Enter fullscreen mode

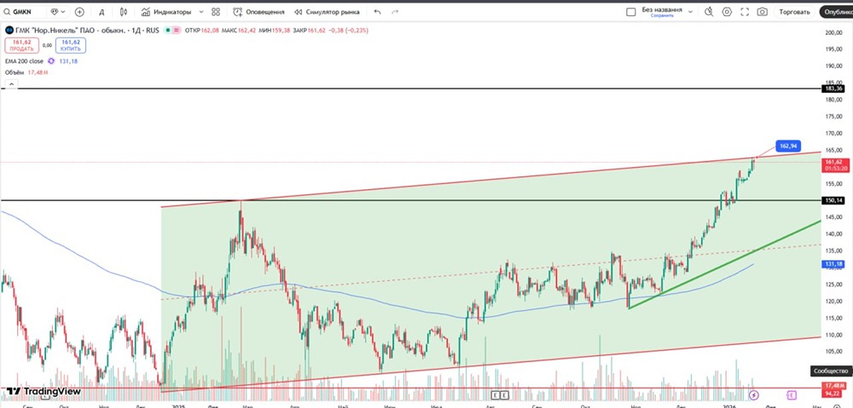click(745, 11)
